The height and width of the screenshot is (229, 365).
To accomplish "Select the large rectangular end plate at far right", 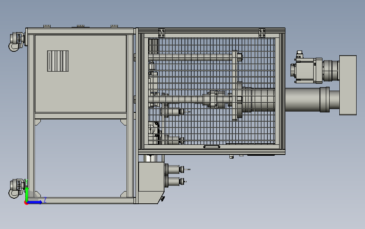I will tap(348, 85).
